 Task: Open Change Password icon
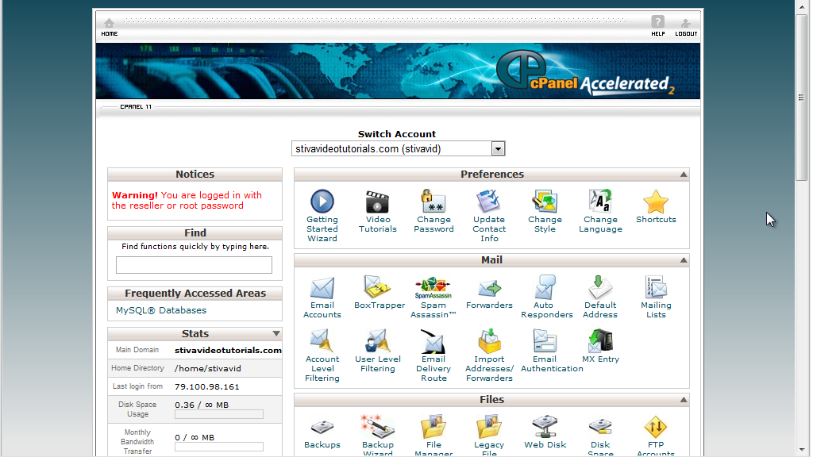click(x=433, y=201)
